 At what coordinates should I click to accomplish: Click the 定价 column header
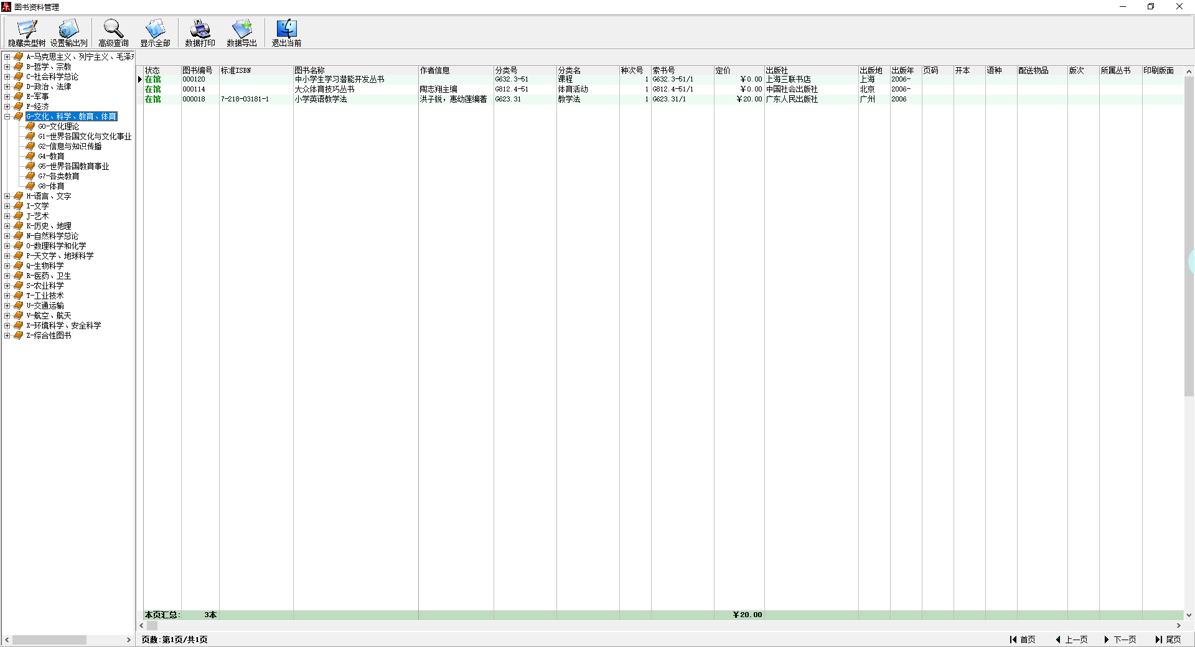[x=739, y=70]
